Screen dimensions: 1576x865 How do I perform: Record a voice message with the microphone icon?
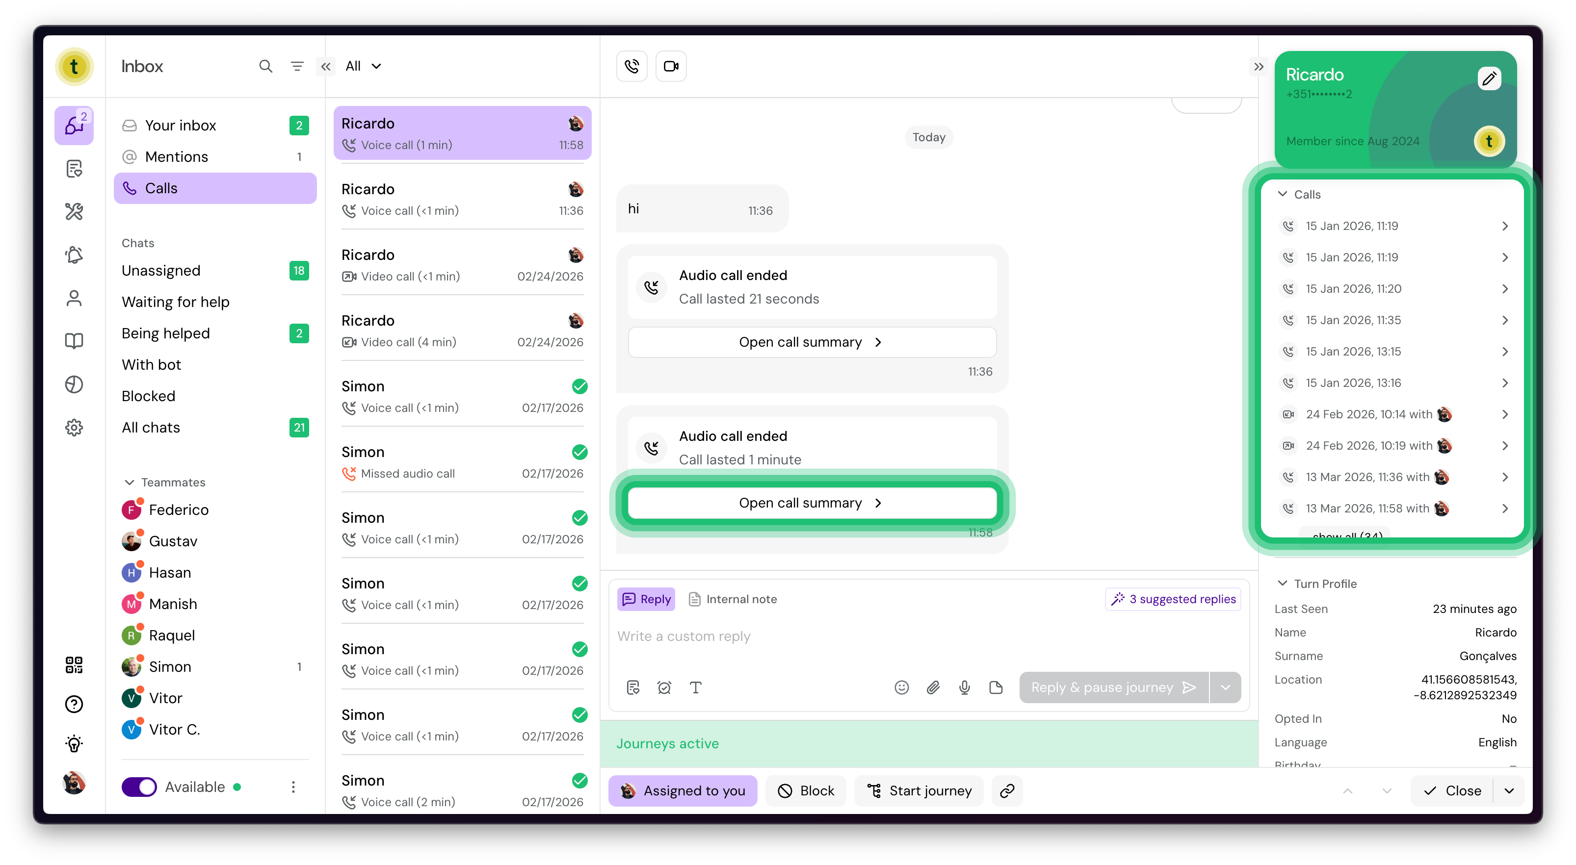964,687
